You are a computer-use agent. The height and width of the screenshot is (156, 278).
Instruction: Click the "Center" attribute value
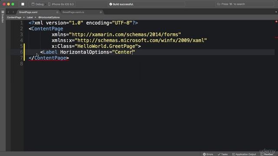pyautogui.click(x=123, y=52)
